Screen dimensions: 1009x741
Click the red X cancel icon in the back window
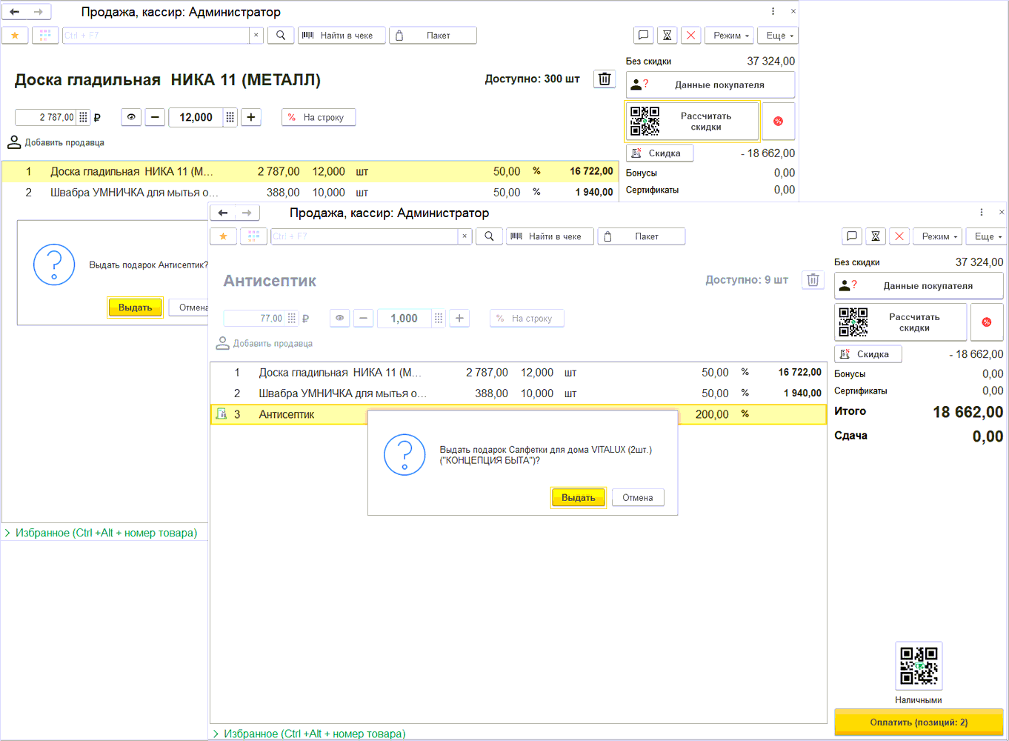point(691,36)
